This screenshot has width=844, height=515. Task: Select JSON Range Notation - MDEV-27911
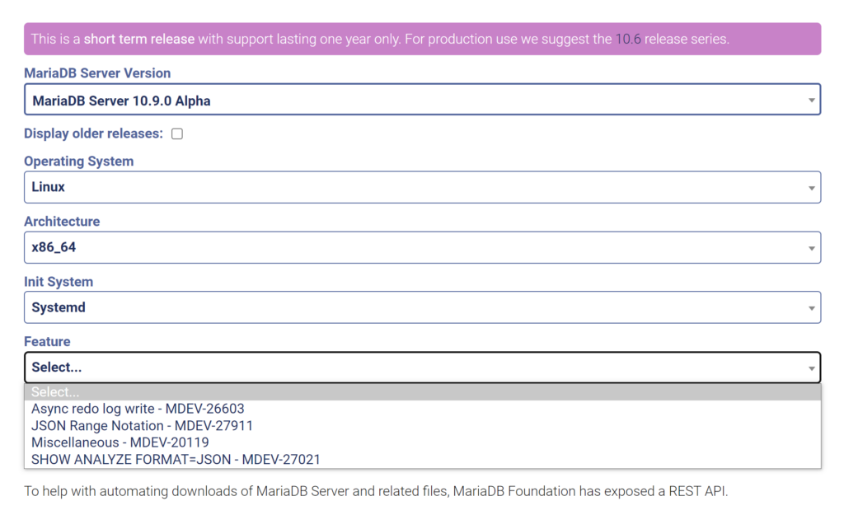[x=142, y=425]
